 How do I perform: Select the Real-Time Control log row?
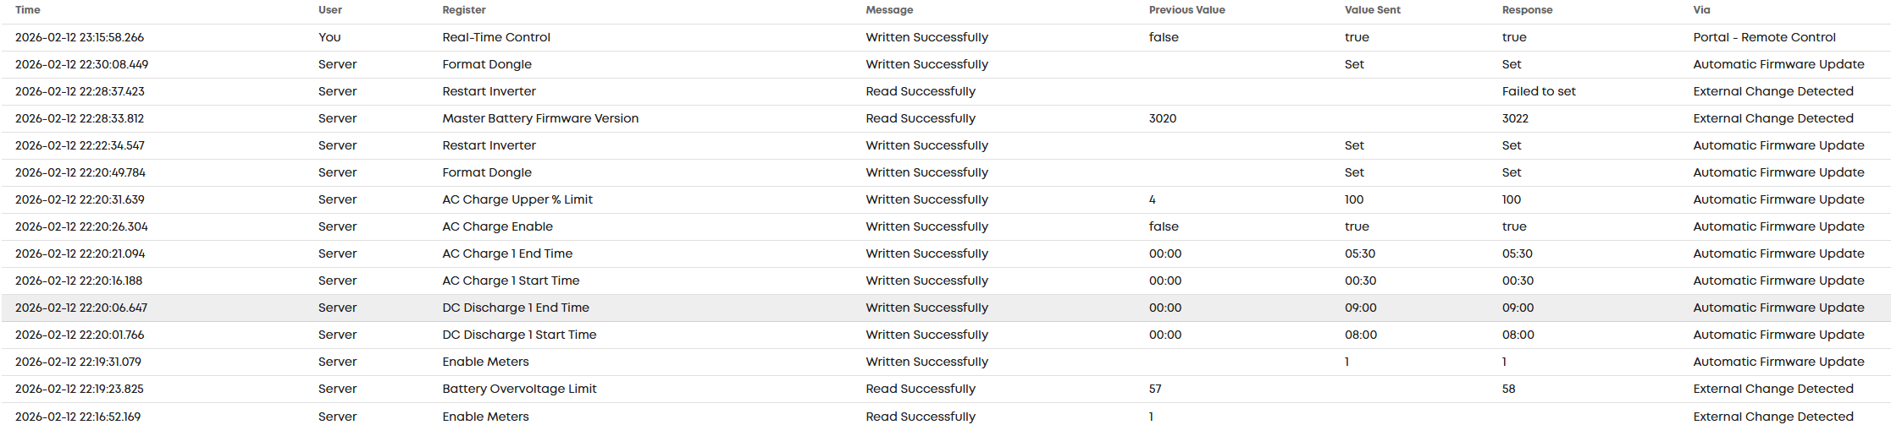946,37
